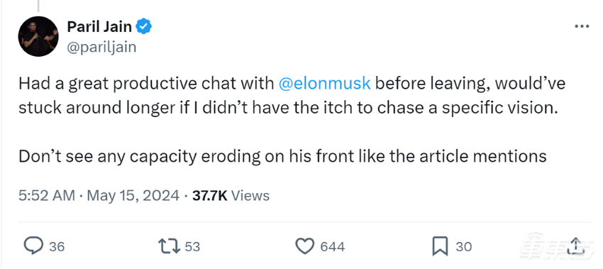
Task: Click the reply count 36
Action: tap(57, 246)
